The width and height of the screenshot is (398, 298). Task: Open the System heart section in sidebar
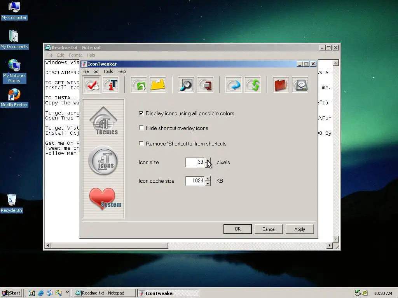coord(105,199)
